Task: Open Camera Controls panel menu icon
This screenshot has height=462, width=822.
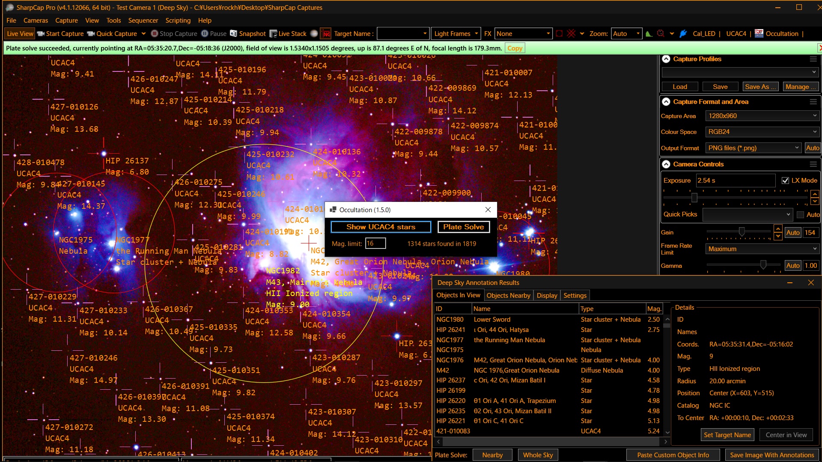Action: tap(813, 164)
